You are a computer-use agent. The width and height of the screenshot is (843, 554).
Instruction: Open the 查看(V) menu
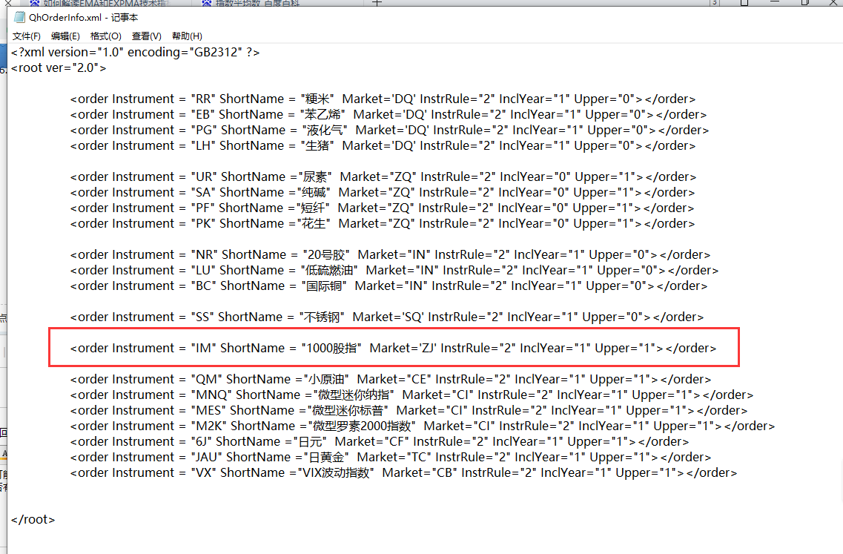click(146, 36)
